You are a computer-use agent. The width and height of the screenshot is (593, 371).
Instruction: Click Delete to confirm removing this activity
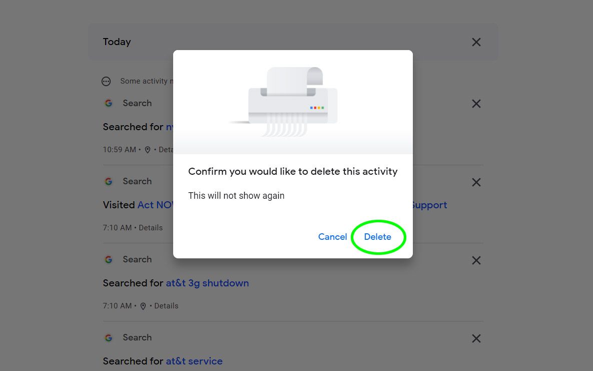378,237
